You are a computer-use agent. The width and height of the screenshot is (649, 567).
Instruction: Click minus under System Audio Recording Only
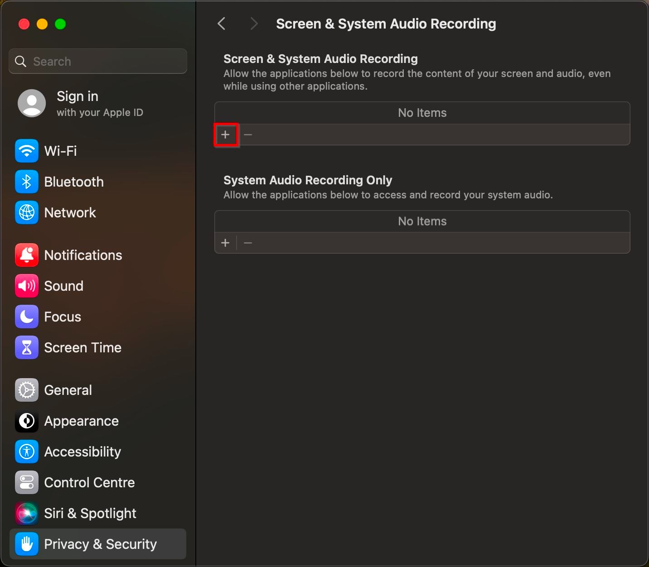(x=248, y=243)
